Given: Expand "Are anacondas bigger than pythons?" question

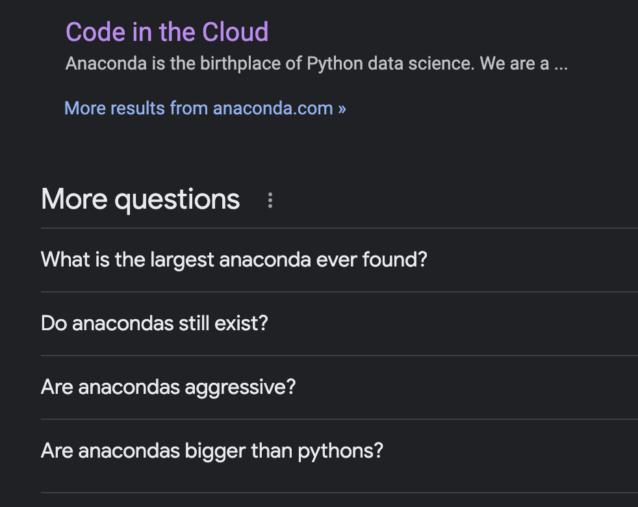Looking at the screenshot, I should tap(212, 450).
